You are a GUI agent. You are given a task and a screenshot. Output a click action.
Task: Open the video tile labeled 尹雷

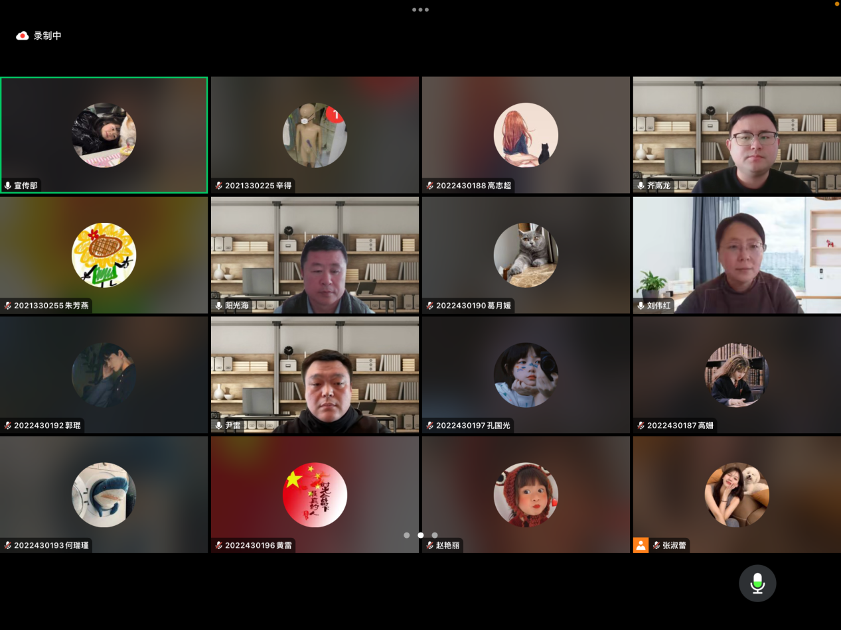pyautogui.click(x=315, y=375)
